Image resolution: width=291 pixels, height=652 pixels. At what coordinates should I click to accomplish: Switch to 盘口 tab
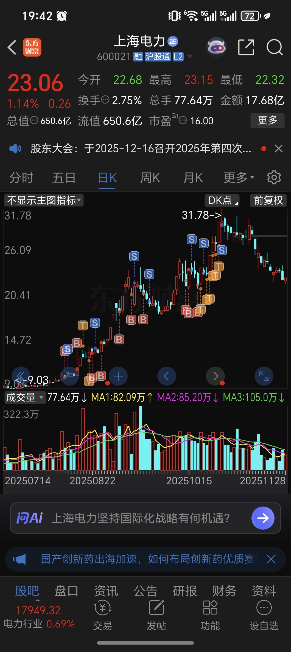click(66, 591)
